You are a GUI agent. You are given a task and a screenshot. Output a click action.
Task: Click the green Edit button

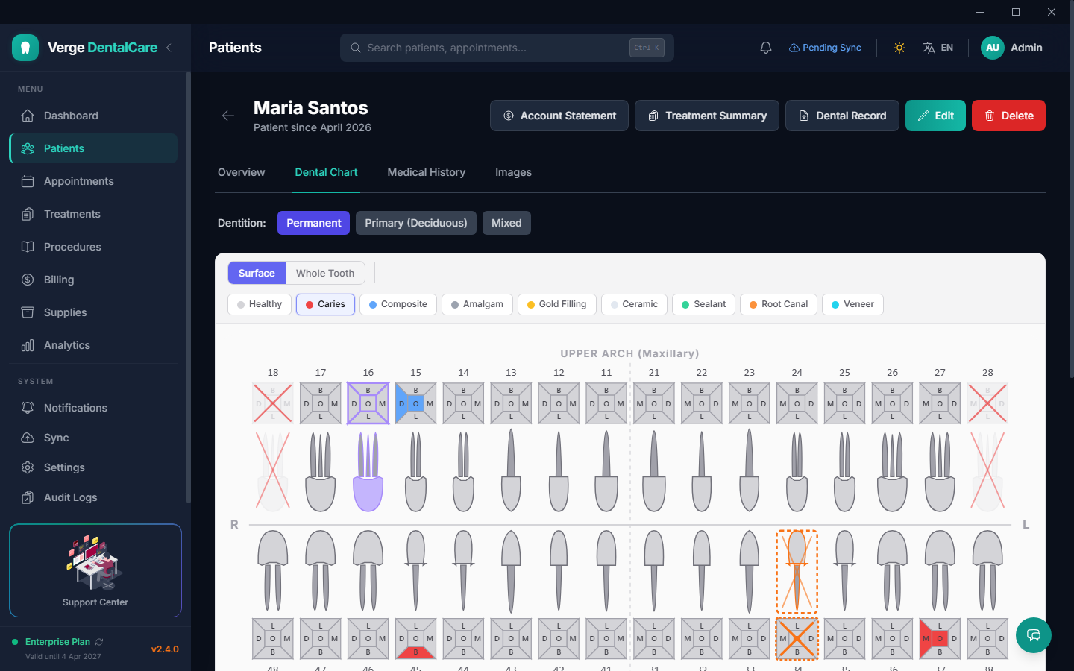(x=935, y=116)
